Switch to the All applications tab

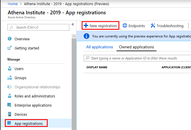pos(100,47)
